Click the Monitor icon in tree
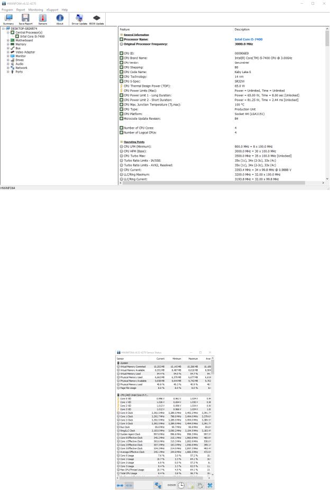330x490 pixels. point(13,56)
